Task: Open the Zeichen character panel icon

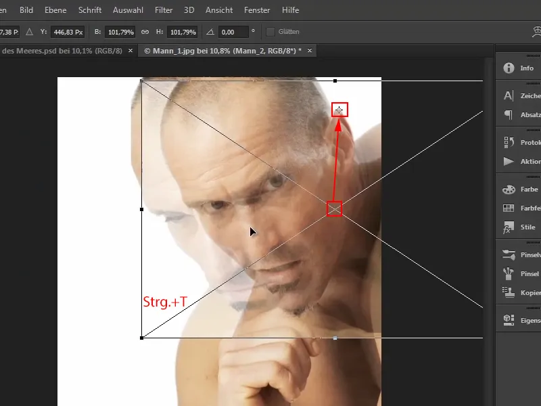Action: click(x=509, y=95)
